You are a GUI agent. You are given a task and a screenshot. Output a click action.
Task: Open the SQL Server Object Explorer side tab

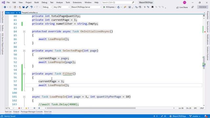coord(2,44)
